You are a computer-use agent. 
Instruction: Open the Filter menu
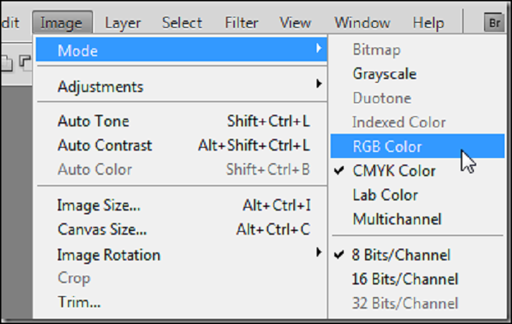point(241,23)
